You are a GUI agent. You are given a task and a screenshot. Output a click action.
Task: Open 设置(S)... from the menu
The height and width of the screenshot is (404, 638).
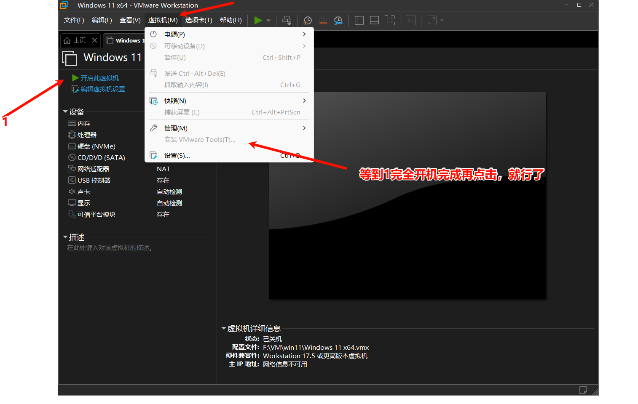coord(229,155)
